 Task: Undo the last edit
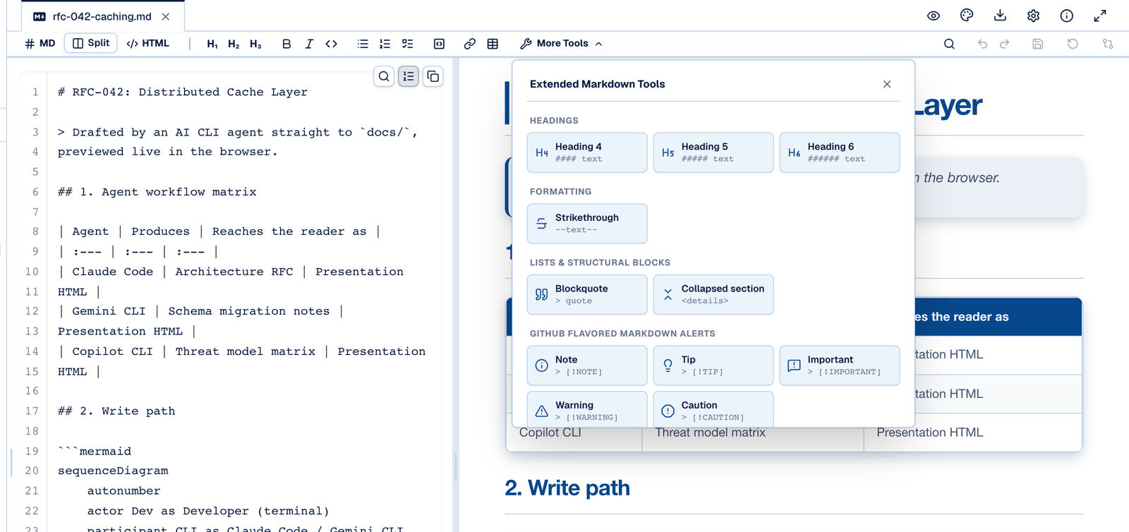coord(982,44)
